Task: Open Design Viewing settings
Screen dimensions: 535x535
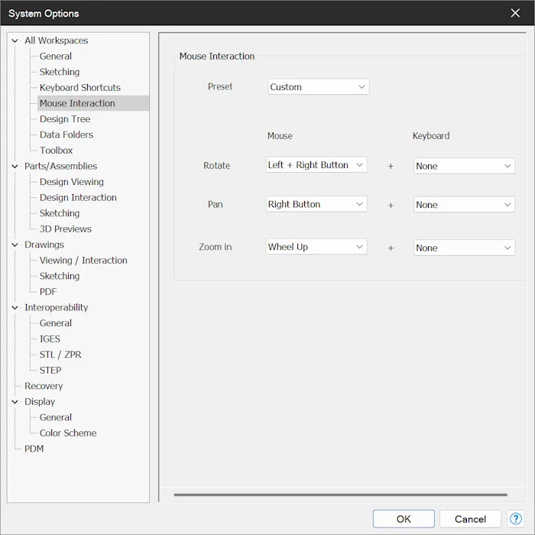Action: [72, 182]
